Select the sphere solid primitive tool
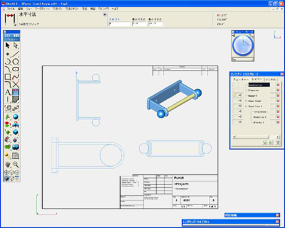This screenshot has height=228, width=285. tap(15, 116)
